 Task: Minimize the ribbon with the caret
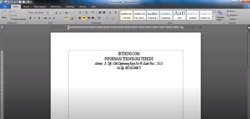coord(245,7)
